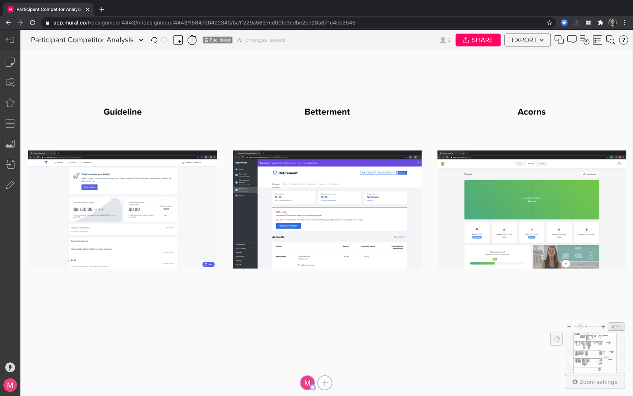This screenshot has height=396, width=633.
Task: Click the redo arrow
Action: (x=165, y=40)
